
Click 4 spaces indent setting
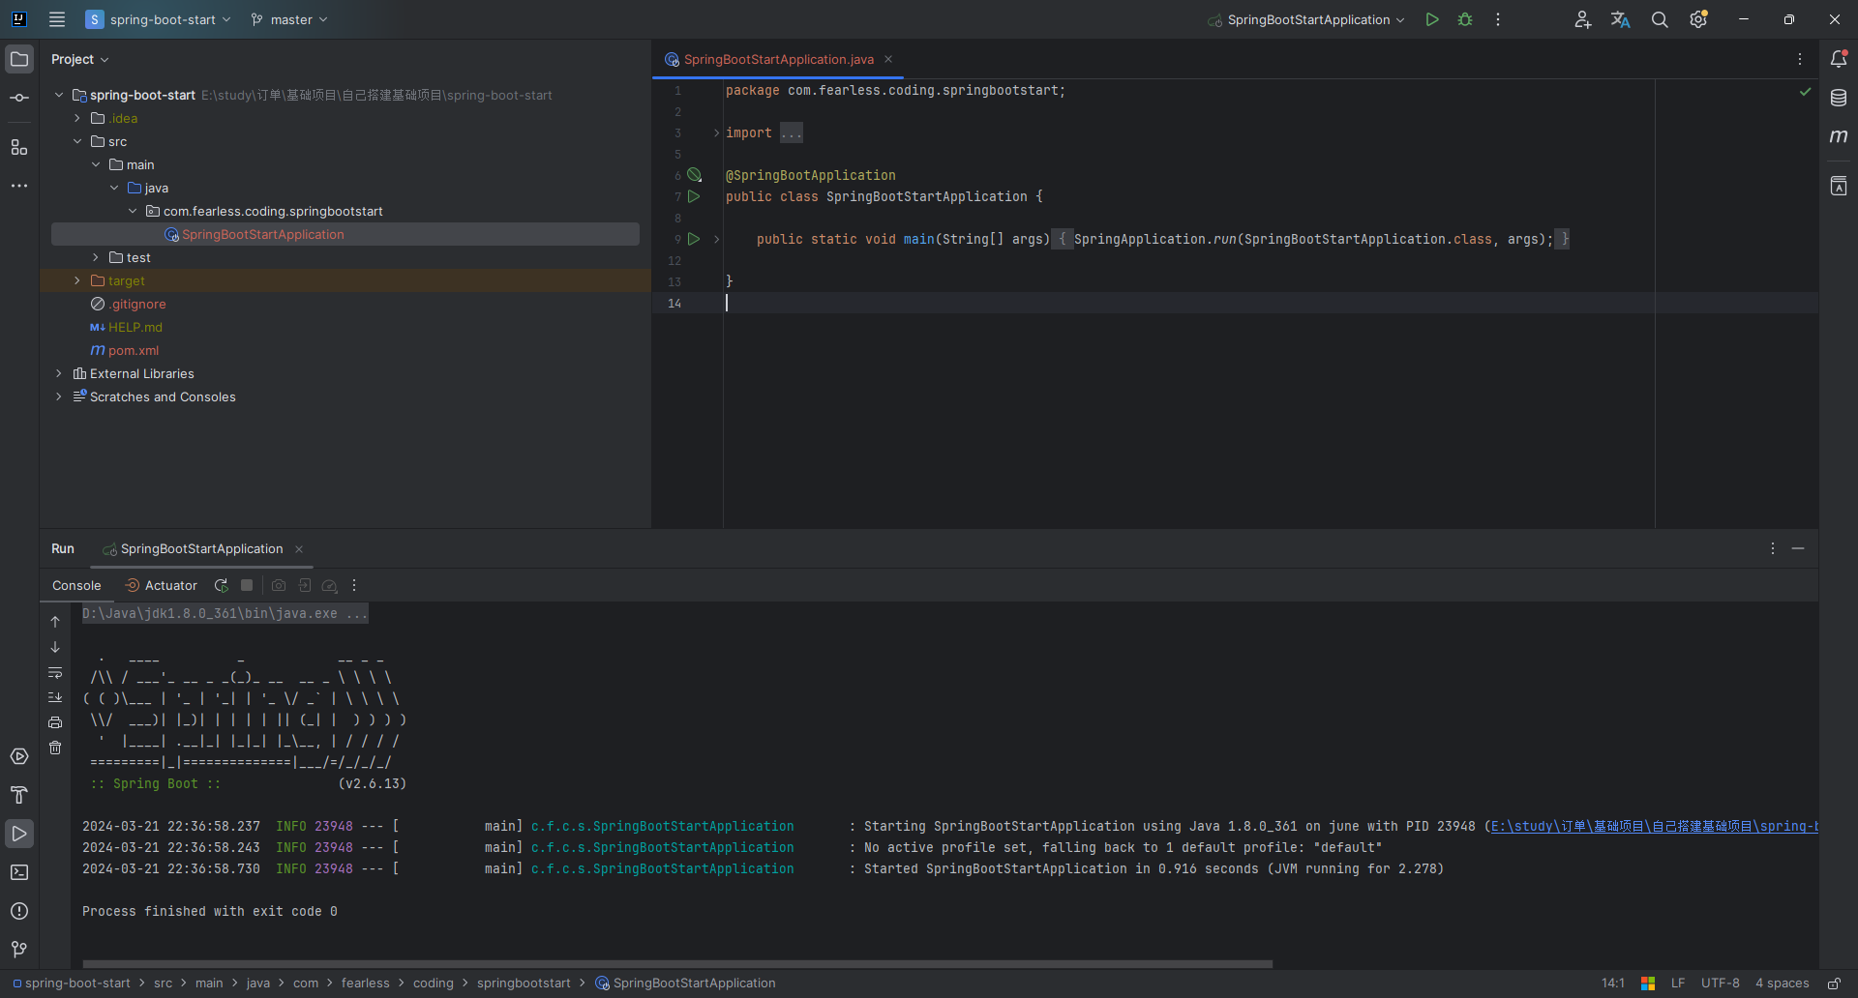click(x=1782, y=983)
